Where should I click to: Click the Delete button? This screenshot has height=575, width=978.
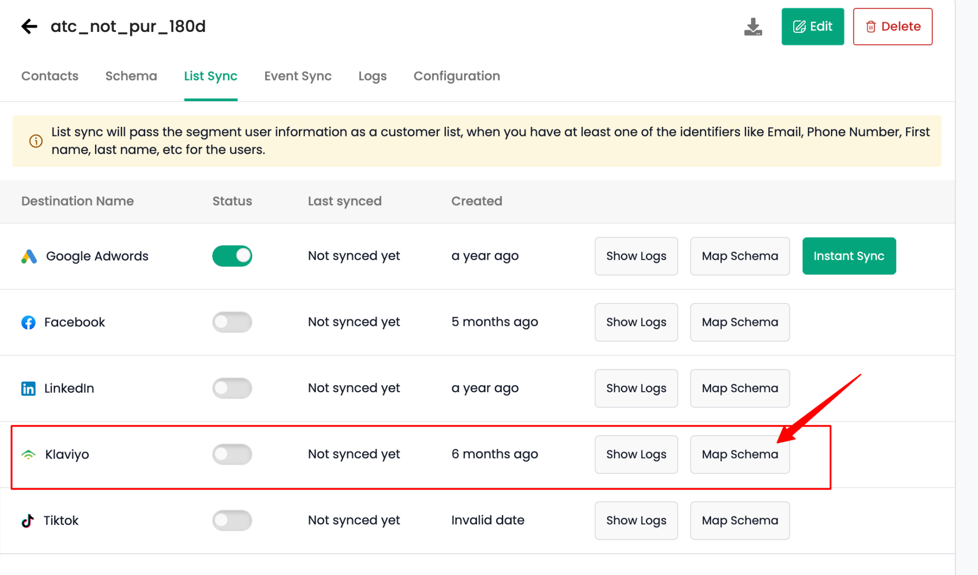coord(892,26)
